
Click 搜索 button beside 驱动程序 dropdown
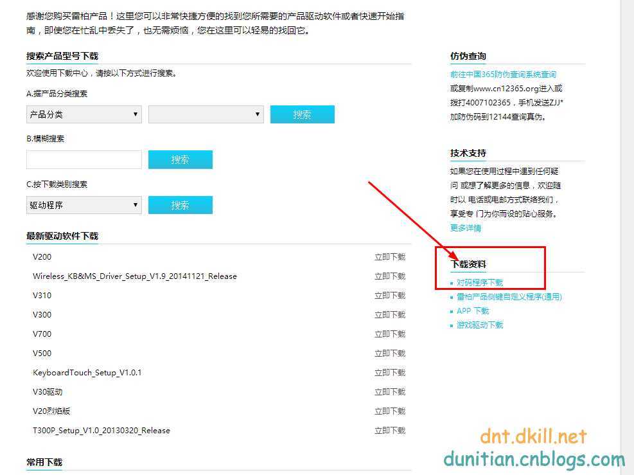pyautogui.click(x=181, y=205)
